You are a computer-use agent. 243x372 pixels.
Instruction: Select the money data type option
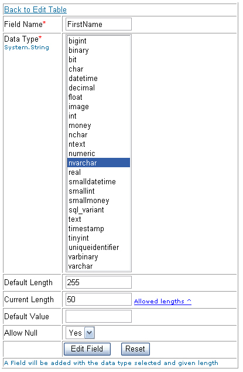coord(98,125)
